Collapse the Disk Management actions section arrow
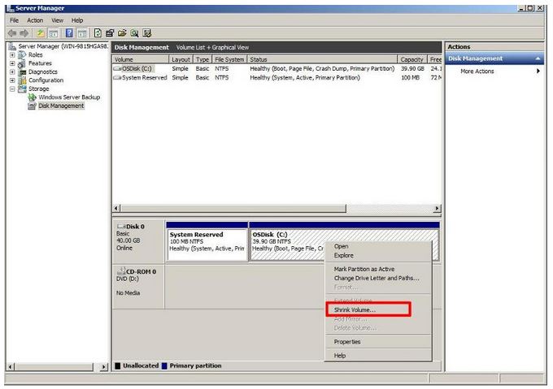Image resolution: width=553 pixels, height=389 pixels. 538,58
